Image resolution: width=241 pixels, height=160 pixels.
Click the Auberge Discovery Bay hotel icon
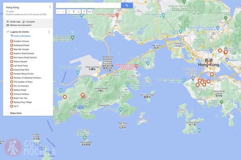click(136, 66)
